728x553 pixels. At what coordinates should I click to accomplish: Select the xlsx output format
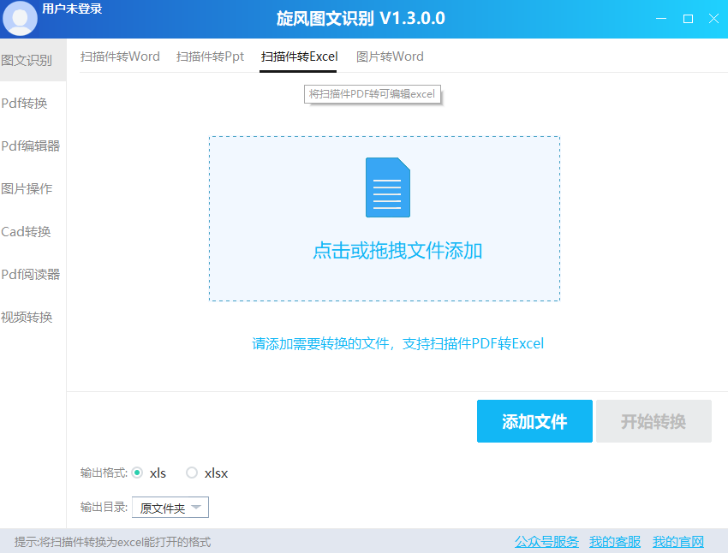click(192, 473)
